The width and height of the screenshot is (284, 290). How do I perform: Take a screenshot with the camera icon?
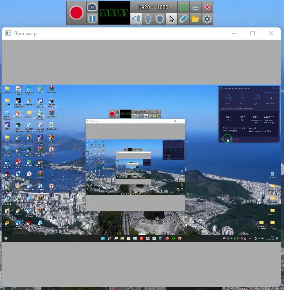[92, 7]
